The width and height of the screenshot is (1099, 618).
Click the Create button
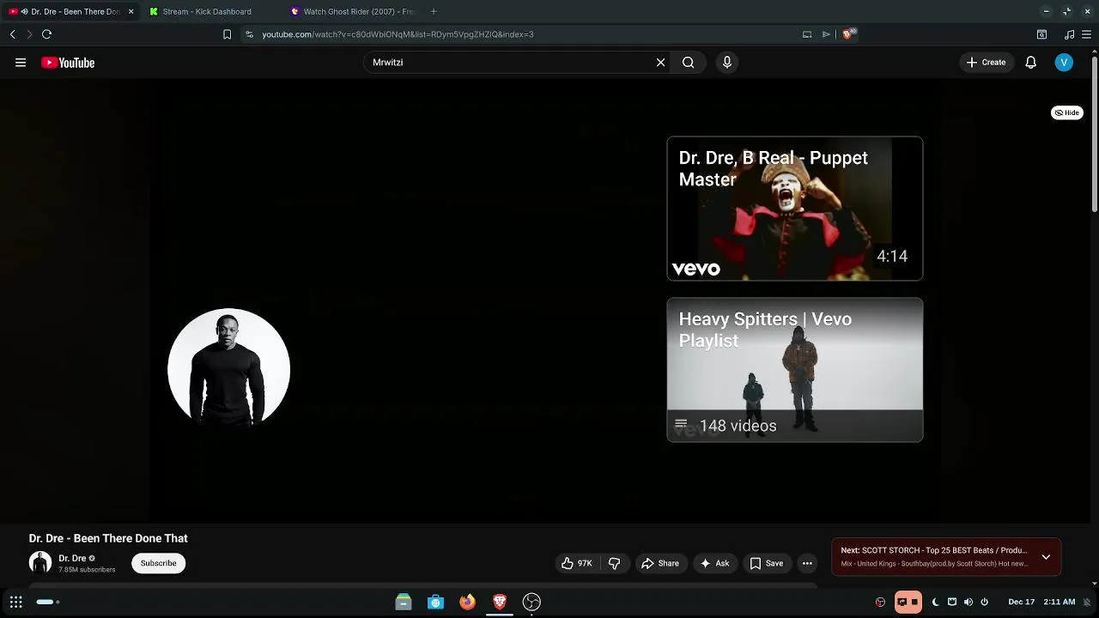pyautogui.click(x=986, y=63)
